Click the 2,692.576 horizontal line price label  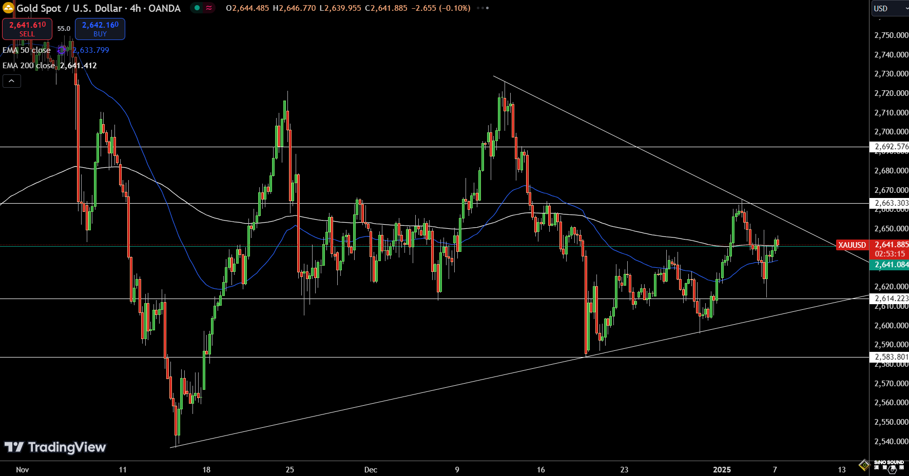point(891,147)
